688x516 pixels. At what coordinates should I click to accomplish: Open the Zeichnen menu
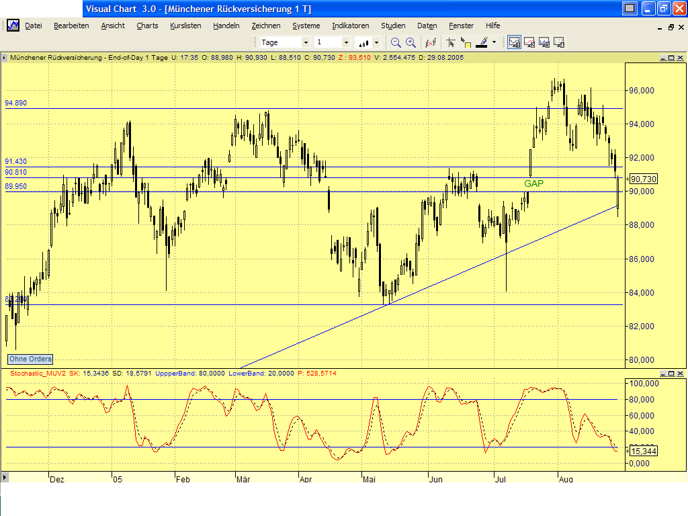(x=266, y=26)
